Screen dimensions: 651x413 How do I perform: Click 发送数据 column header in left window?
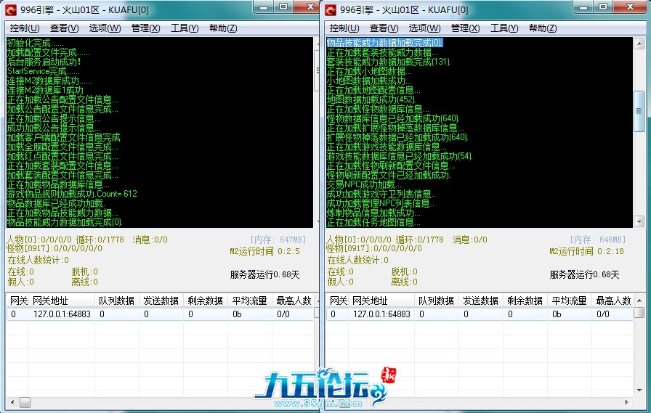click(161, 300)
